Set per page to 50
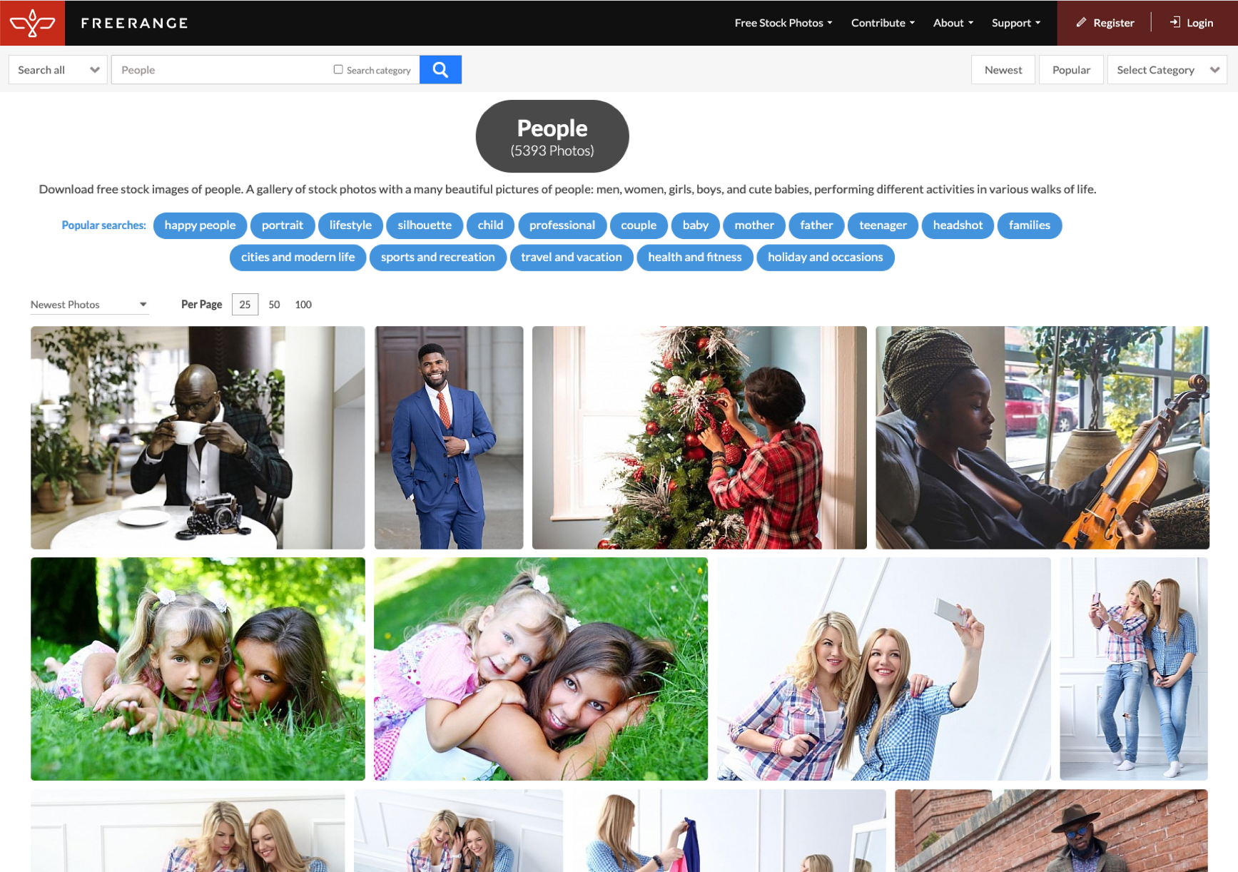The image size is (1238, 872). point(274,304)
